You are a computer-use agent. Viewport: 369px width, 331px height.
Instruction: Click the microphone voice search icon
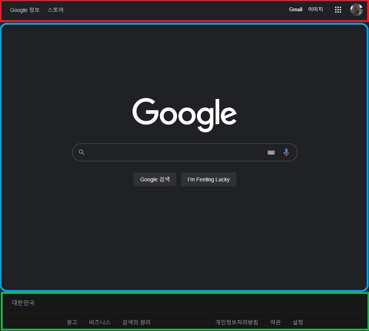pos(286,152)
